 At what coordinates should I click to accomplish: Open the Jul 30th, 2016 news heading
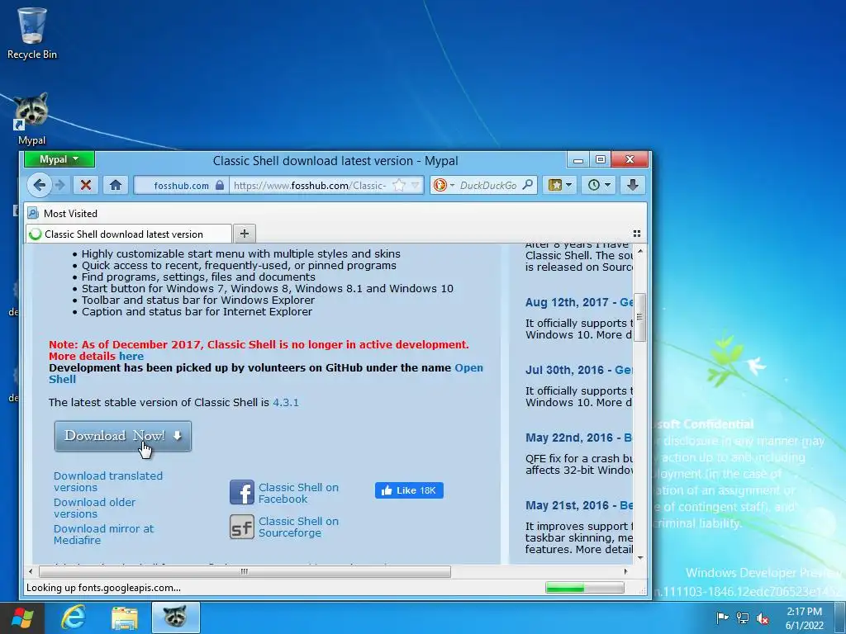point(579,371)
